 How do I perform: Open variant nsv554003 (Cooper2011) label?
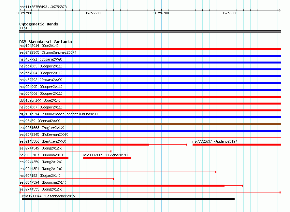tap(41, 66)
